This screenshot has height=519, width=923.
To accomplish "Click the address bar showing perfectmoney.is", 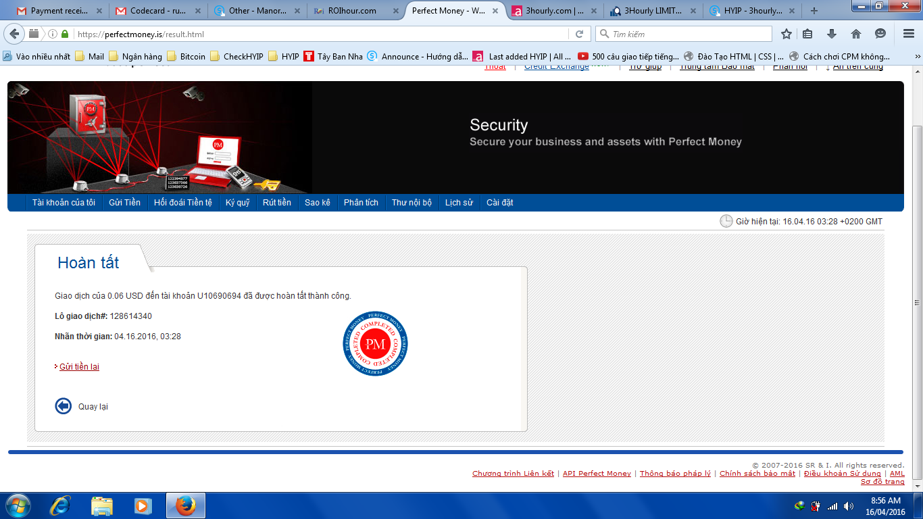I will click(322, 34).
